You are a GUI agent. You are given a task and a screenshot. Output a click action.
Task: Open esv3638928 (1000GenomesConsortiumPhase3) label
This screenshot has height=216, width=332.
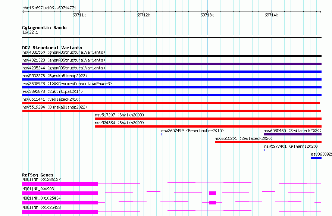[67, 84]
